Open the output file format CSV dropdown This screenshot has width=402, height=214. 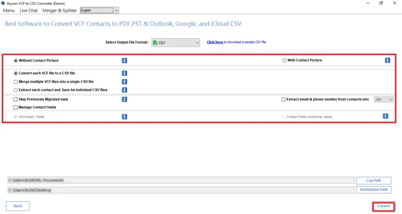point(176,43)
